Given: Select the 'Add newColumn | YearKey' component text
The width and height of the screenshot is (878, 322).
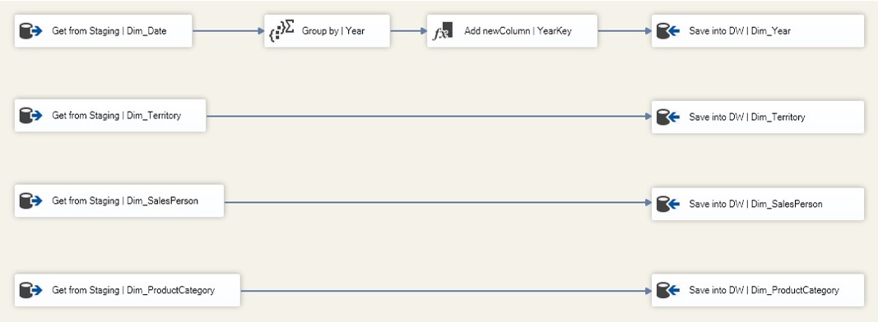Looking at the screenshot, I should pos(518,31).
